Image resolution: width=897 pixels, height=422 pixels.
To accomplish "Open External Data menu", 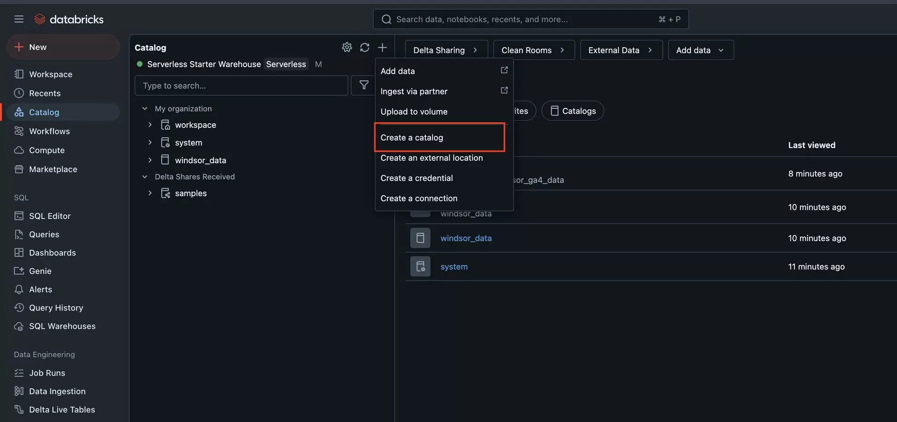I will [621, 50].
